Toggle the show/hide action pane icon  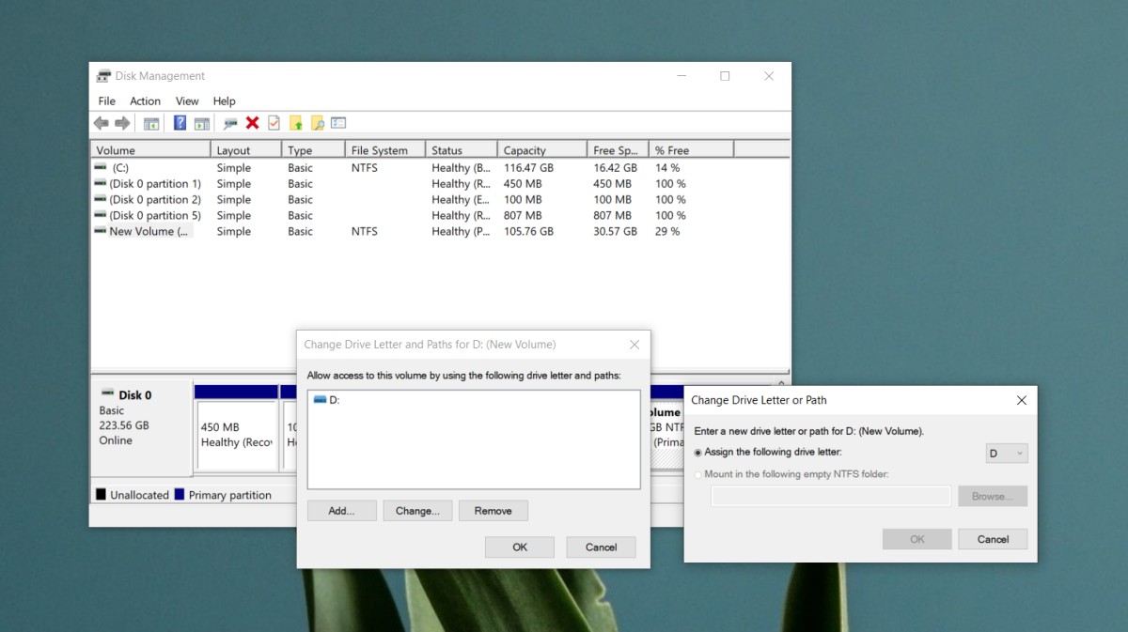(201, 123)
